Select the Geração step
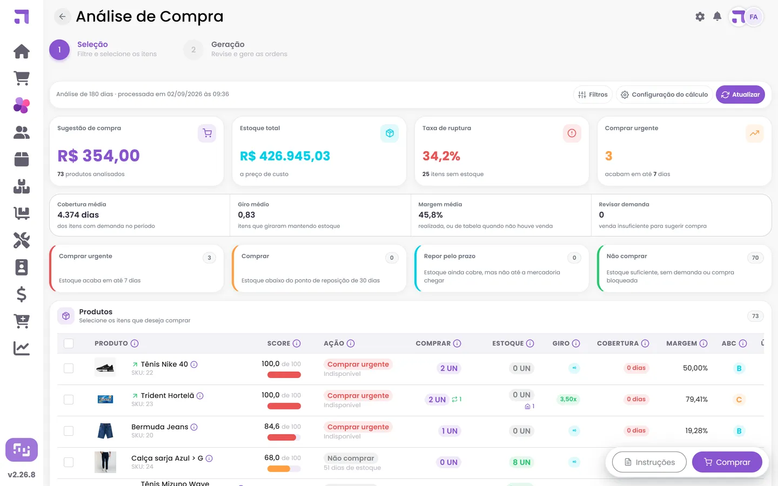The image size is (778, 486). click(x=236, y=49)
